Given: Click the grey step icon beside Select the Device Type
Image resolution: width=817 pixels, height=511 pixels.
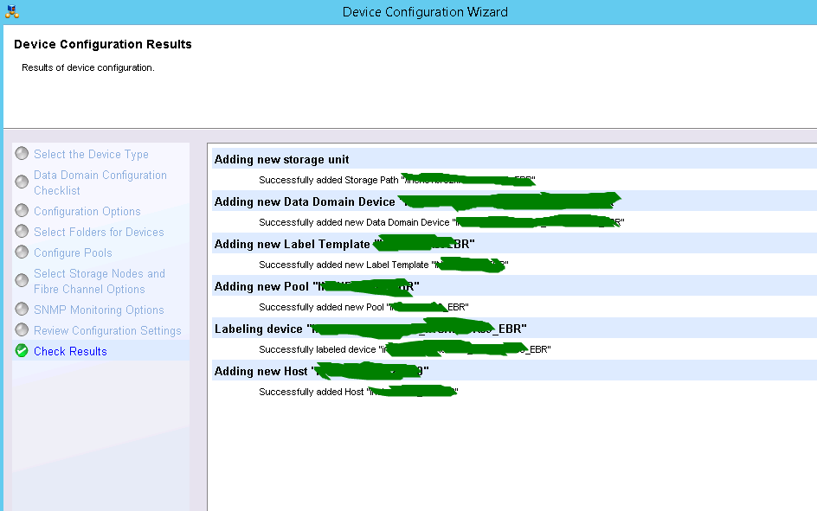Looking at the screenshot, I should tap(22, 154).
